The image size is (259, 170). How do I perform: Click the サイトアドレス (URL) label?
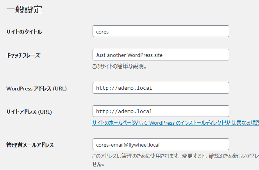(29, 112)
